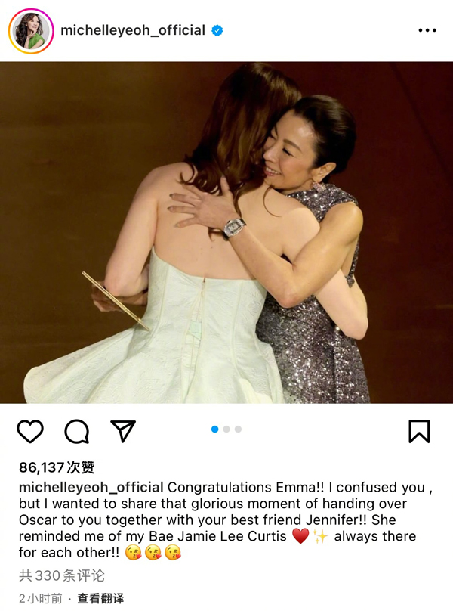
Task: Open michelleyeoh_official profile from header username
Action: 133,30
